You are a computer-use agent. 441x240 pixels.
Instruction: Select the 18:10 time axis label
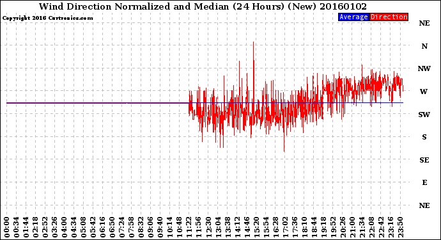point(304,227)
